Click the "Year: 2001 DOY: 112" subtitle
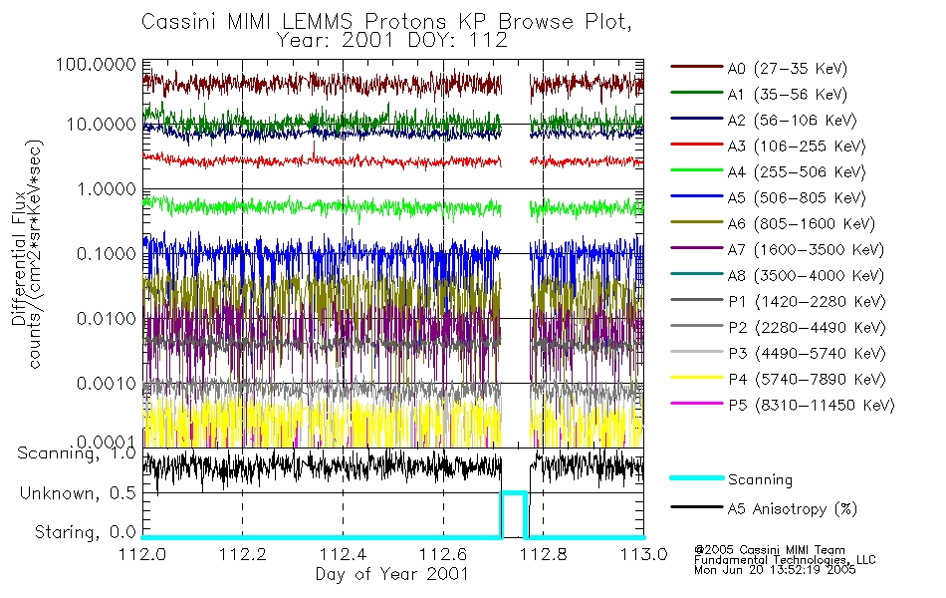This screenshot has height=598, width=946. point(392,41)
